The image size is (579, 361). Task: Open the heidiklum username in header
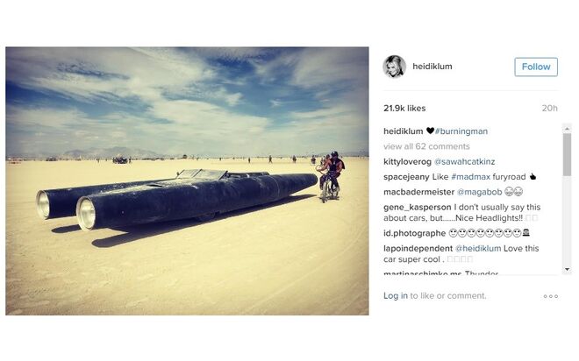point(432,67)
